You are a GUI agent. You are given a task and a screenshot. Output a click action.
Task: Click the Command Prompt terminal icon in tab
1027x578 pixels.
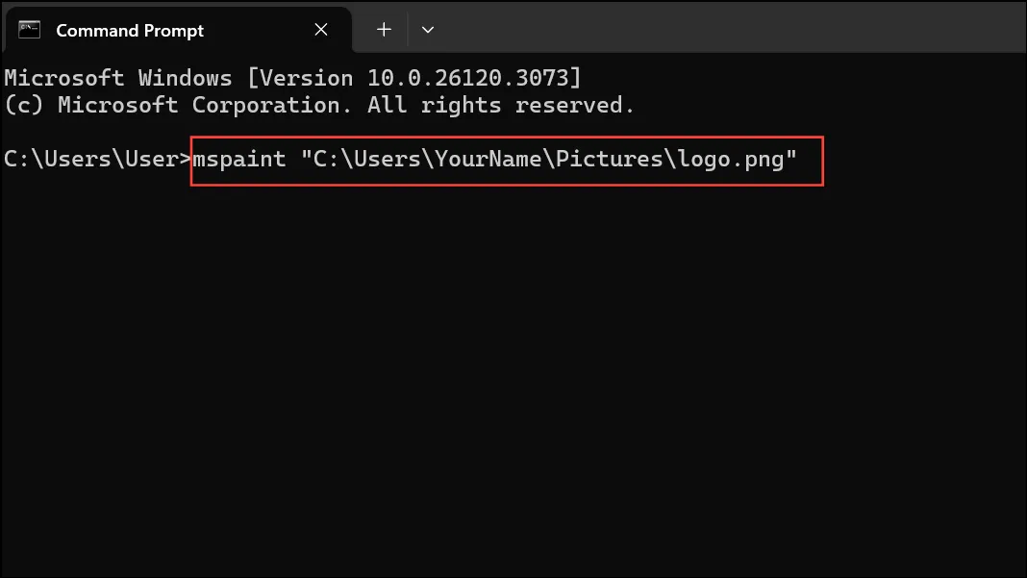coord(30,30)
